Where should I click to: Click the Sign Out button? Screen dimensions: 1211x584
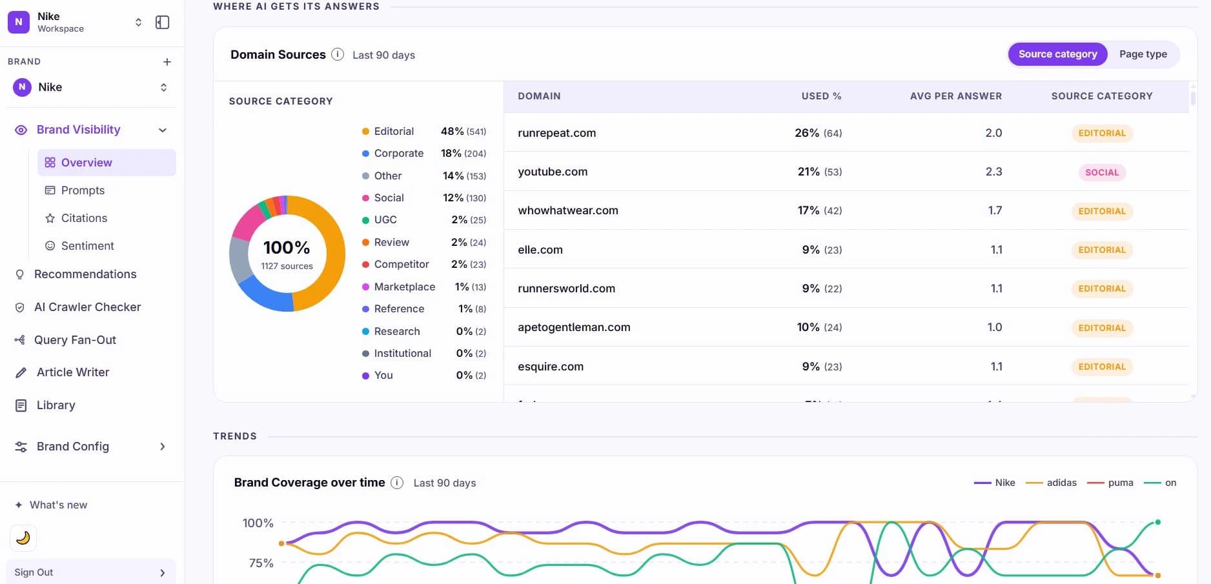[x=91, y=572]
